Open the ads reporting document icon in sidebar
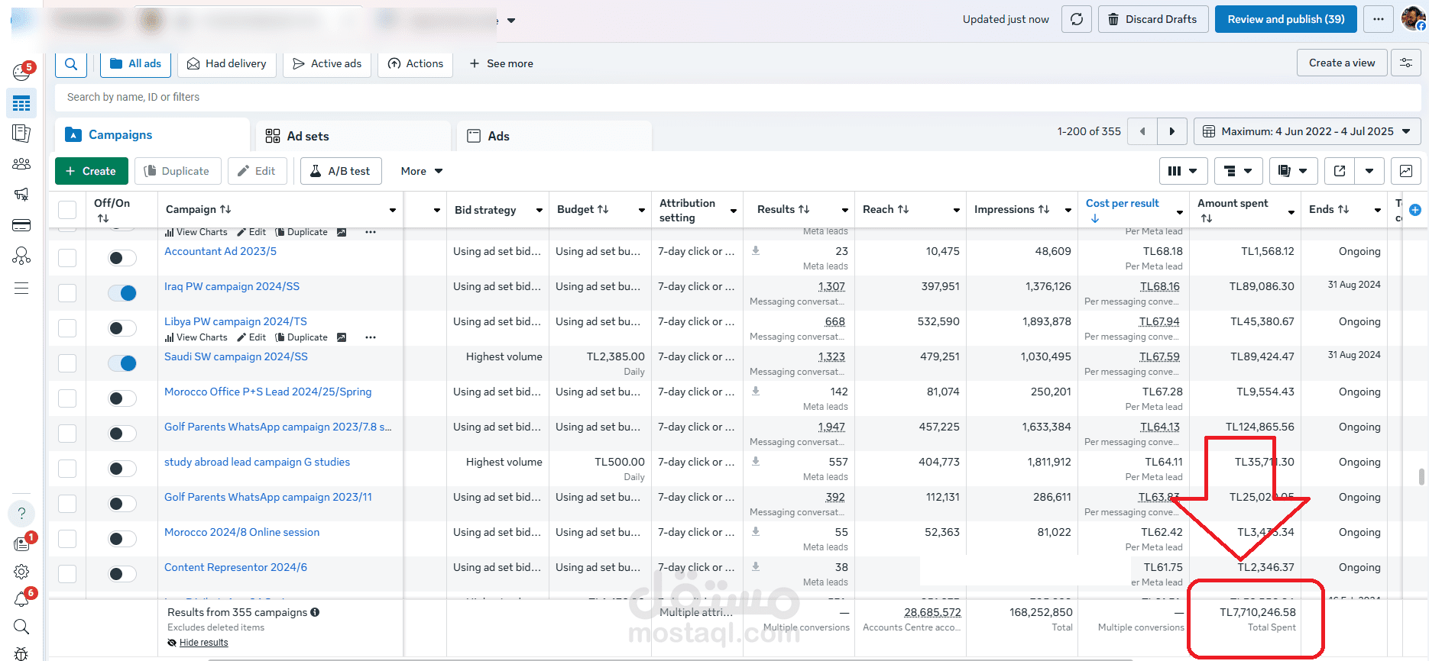1429x661 pixels. [x=21, y=134]
